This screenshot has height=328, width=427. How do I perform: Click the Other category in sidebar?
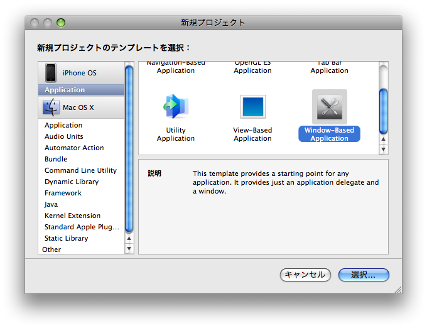[x=51, y=249]
